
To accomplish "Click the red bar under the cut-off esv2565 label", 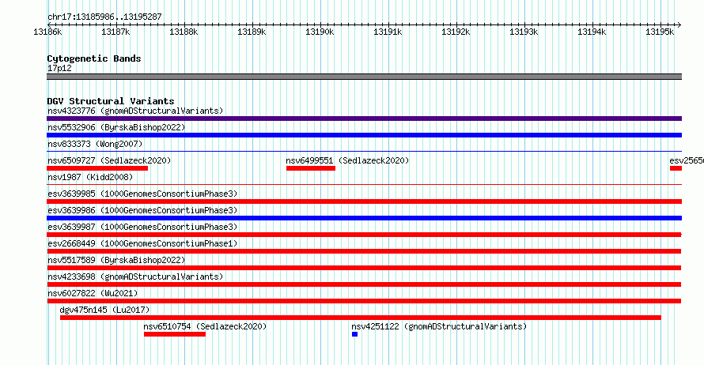I will click(676, 168).
